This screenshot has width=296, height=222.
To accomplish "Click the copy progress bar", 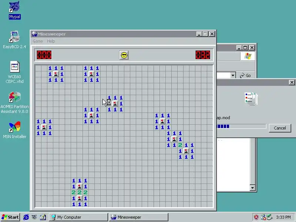I will 242,126.
